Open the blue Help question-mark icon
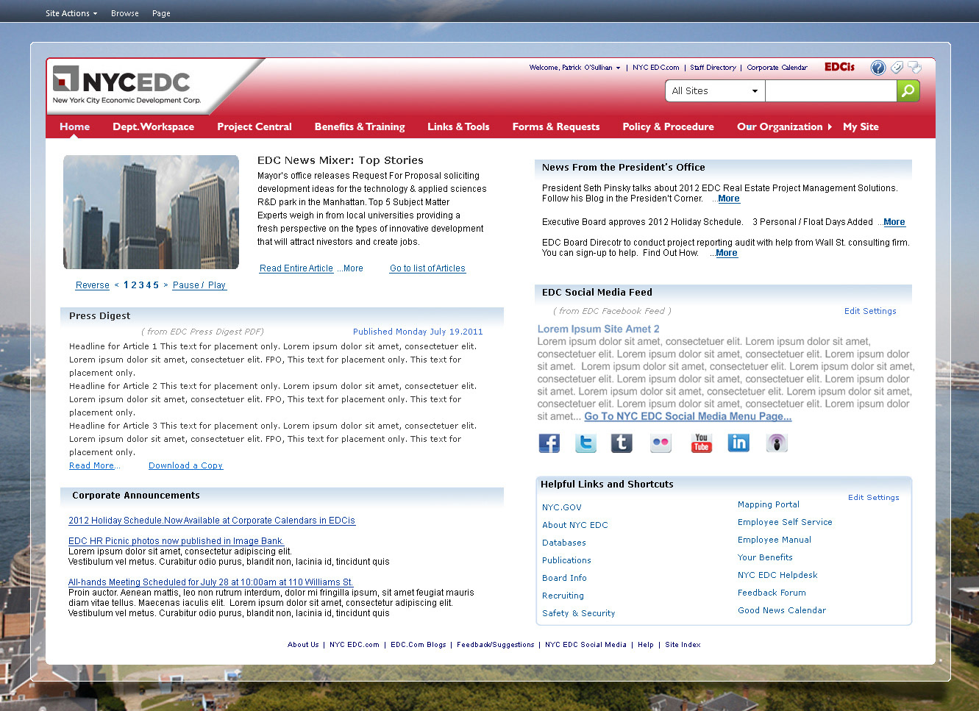The height and width of the screenshot is (711, 979). click(x=877, y=68)
